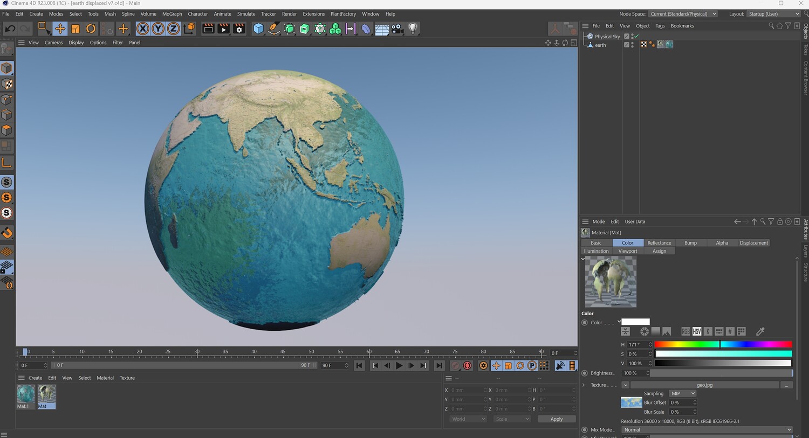Play the animation forwards
Viewport: 809px width, 438px height.
tap(399, 366)
